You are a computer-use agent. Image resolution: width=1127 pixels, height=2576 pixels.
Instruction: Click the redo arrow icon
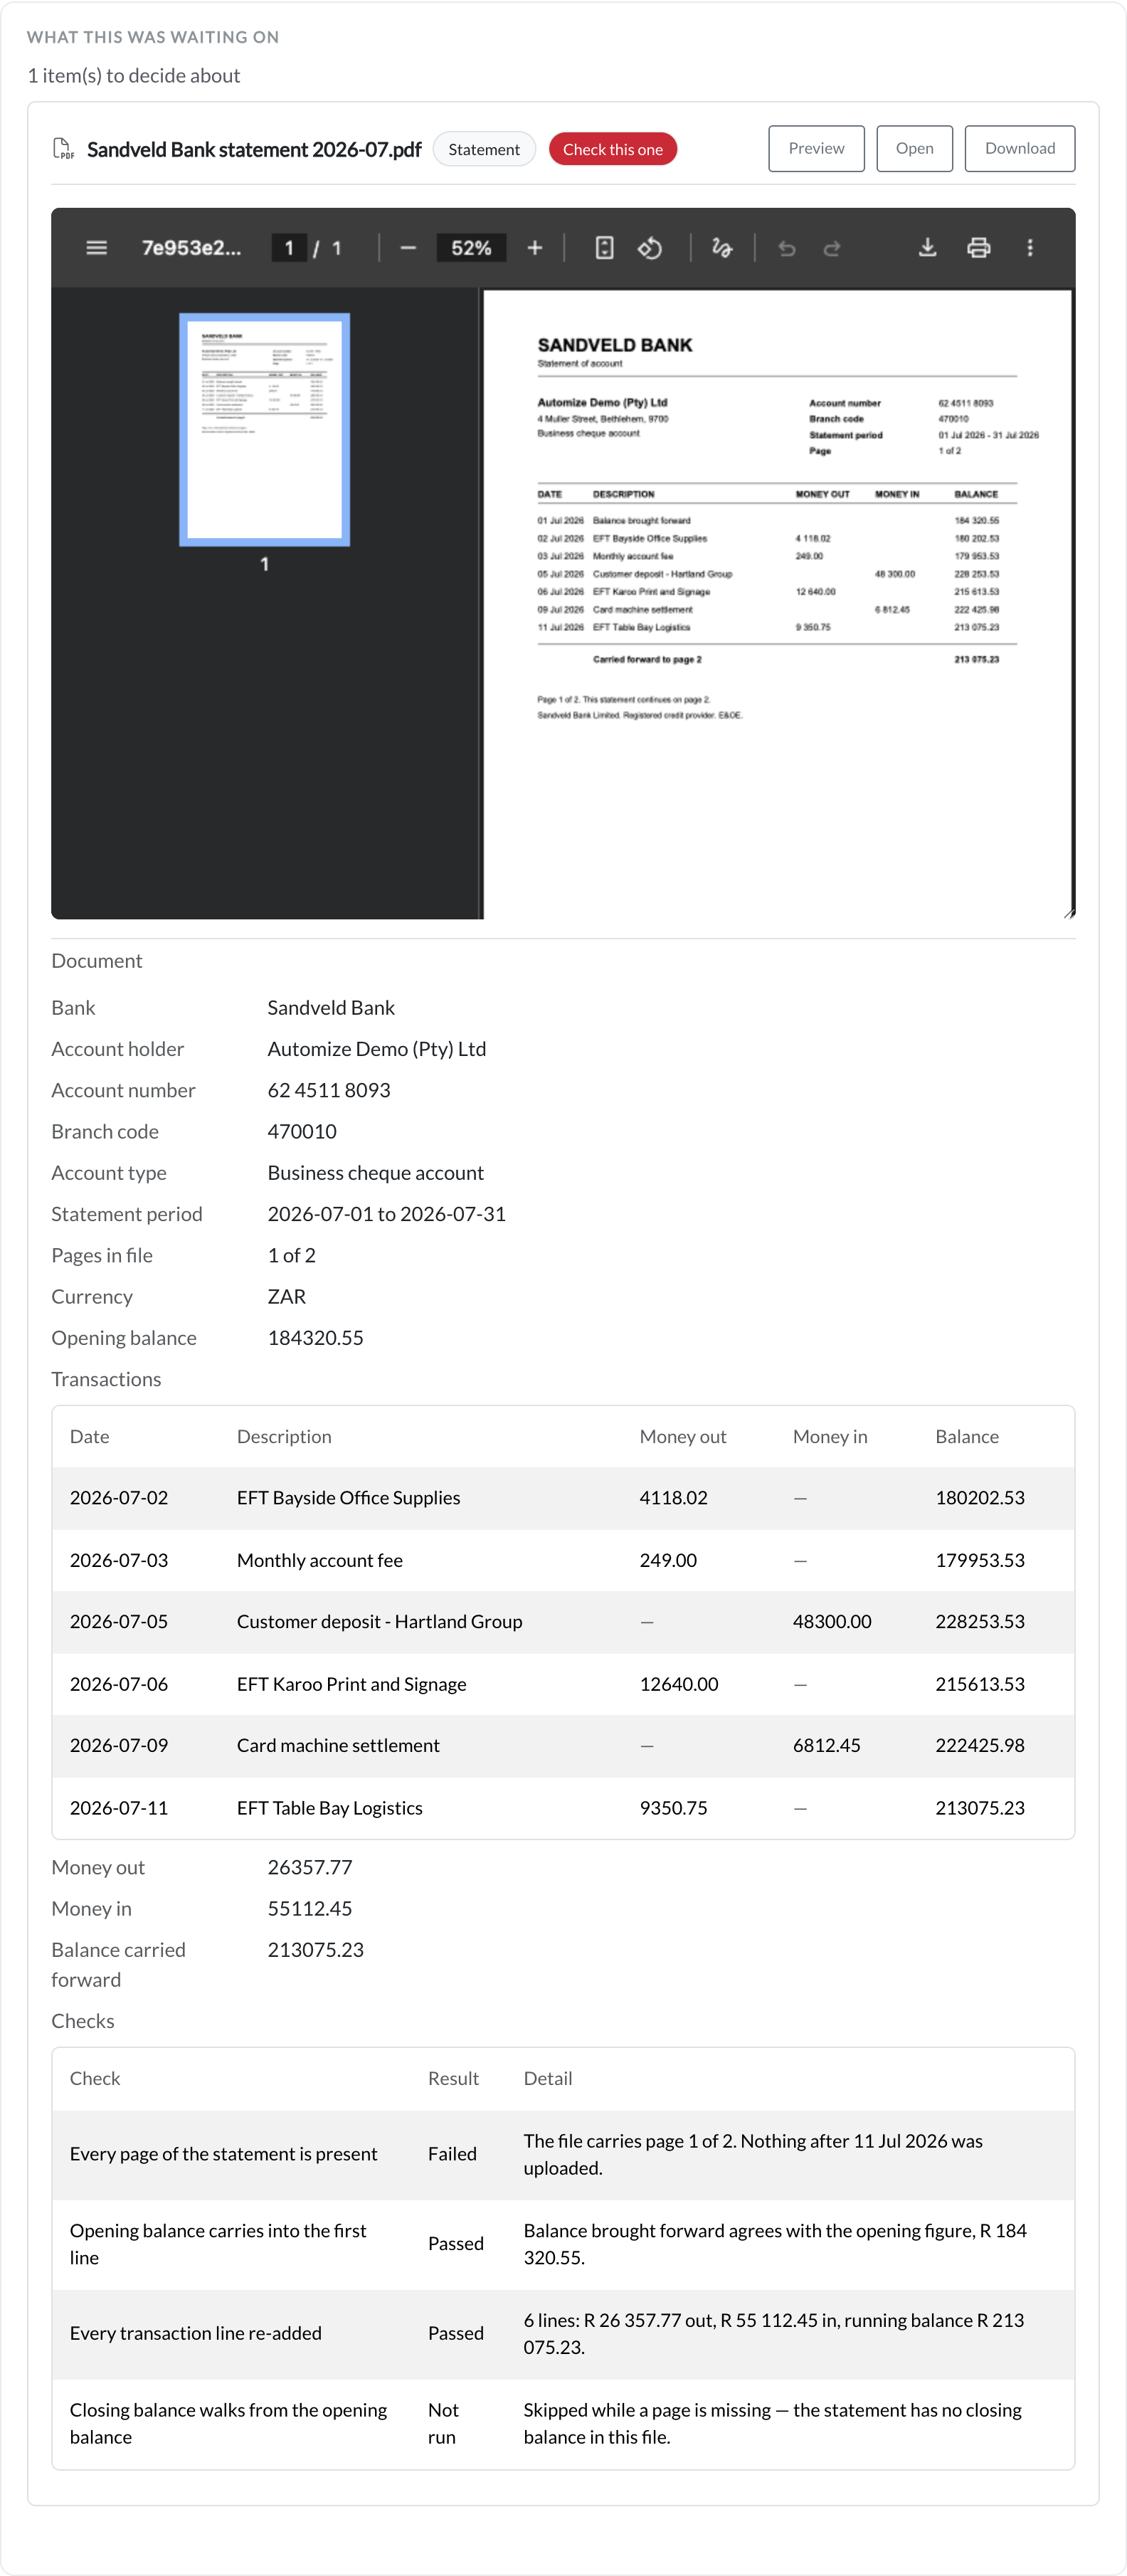(x=831, y=248)
